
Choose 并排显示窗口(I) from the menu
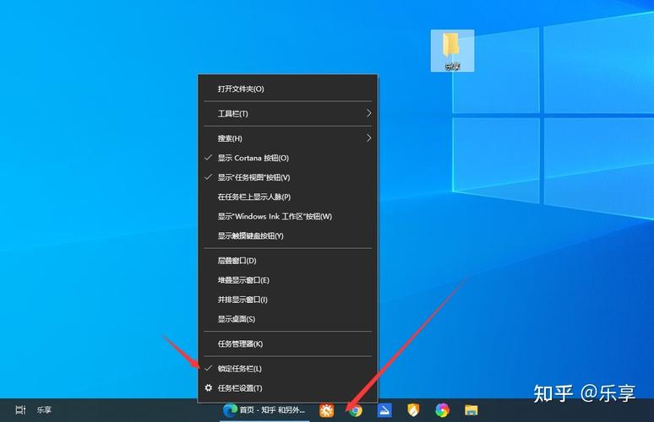click(287, 300)
